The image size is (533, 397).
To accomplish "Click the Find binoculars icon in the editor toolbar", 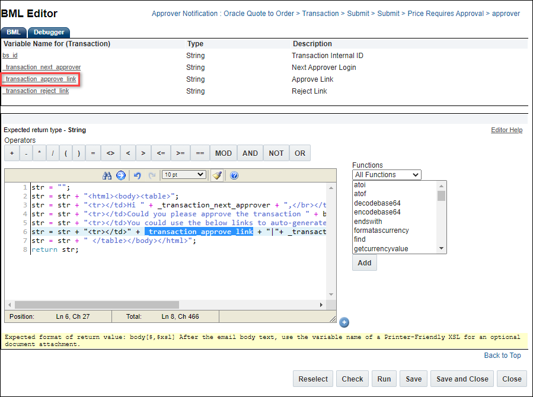I will (107, 175).
